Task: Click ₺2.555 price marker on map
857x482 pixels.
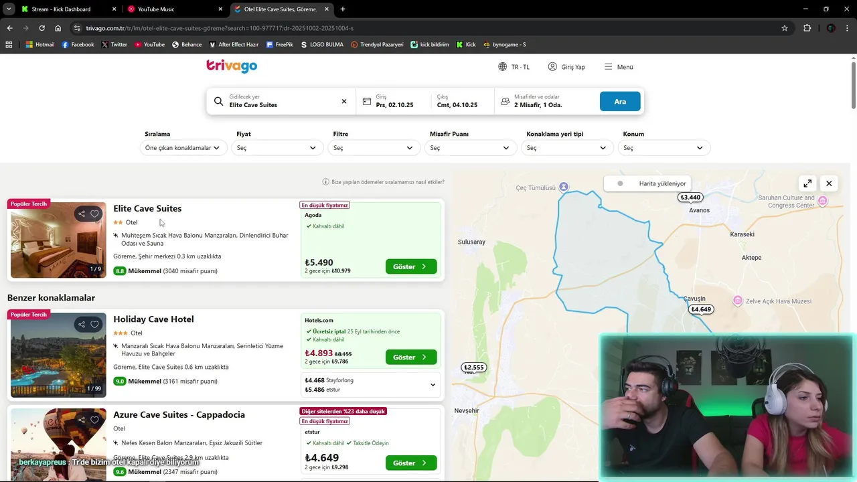Action: coord(473,368)
